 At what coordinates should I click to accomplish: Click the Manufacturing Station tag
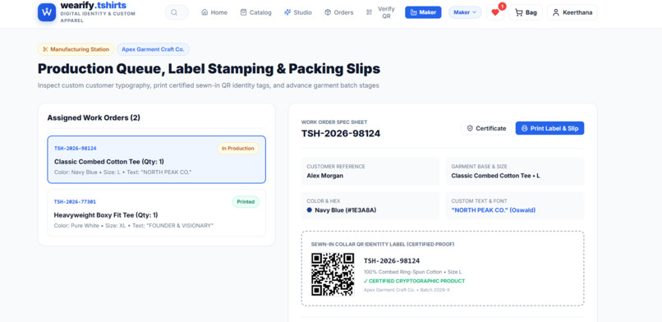point(76,49)
